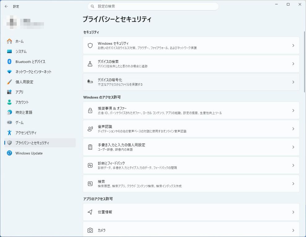
Task: Click the 診断とフィードバック pulse icon
Action: click(90, 165)
